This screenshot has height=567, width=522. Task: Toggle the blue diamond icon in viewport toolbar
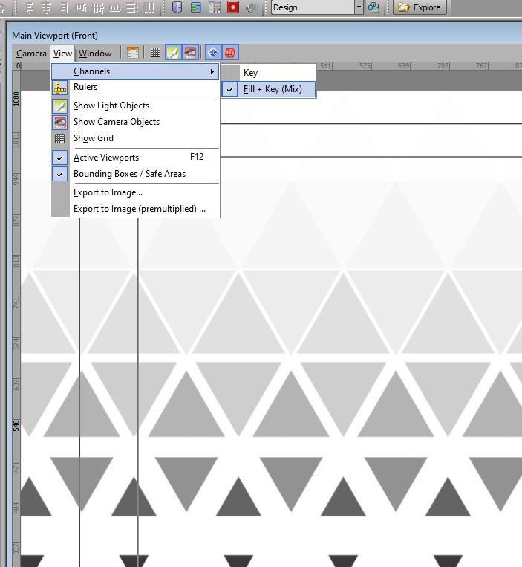point(213,53)
